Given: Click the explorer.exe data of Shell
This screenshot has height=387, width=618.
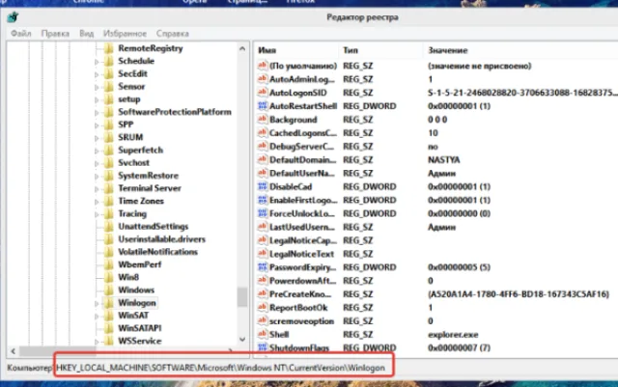Looking at the screenshot, I should tap(453, 335).
